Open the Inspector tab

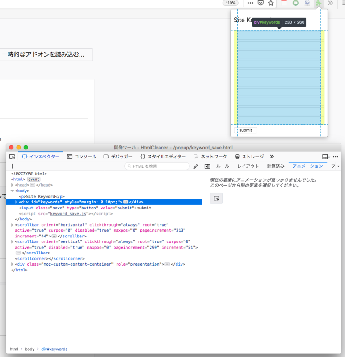click(41, 157)
